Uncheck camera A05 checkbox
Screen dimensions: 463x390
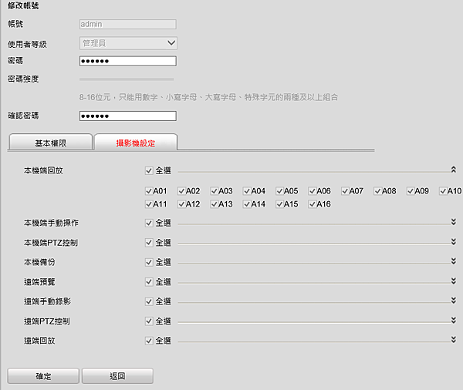pyautogui.click(x=279, y=191)
